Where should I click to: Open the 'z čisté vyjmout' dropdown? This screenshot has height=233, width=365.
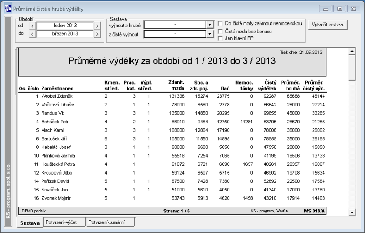(x=210, y=34)
